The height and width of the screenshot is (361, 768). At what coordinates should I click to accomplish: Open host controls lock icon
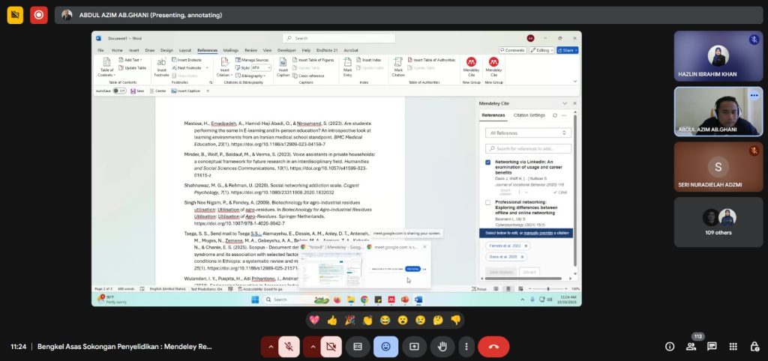click(x=754, y=347)
